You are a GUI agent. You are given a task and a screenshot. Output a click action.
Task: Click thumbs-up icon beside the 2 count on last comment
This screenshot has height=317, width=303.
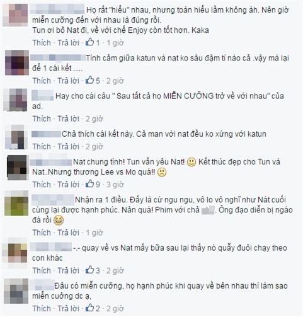click(x=89, y=308)
